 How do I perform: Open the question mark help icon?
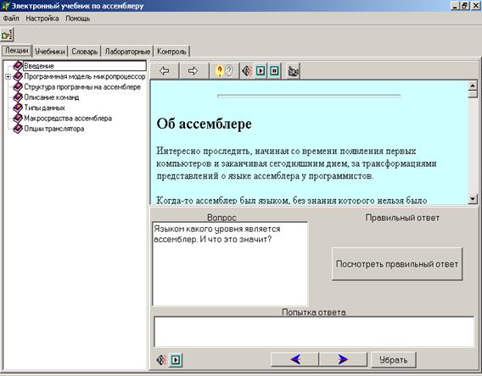point(224,71)
